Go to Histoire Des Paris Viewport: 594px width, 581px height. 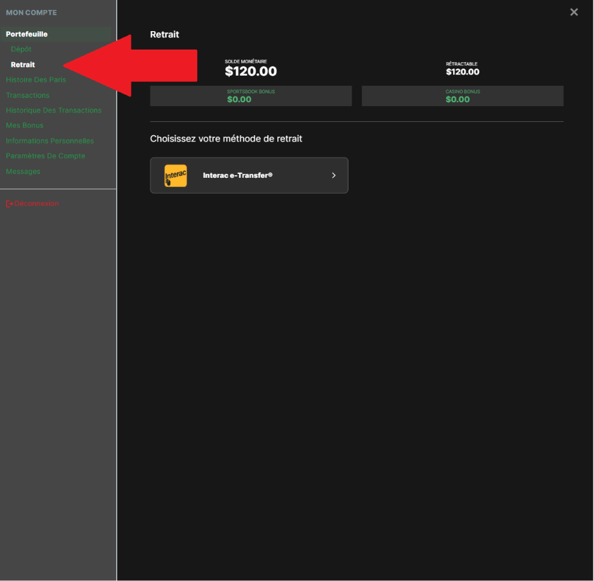[36, 80]
